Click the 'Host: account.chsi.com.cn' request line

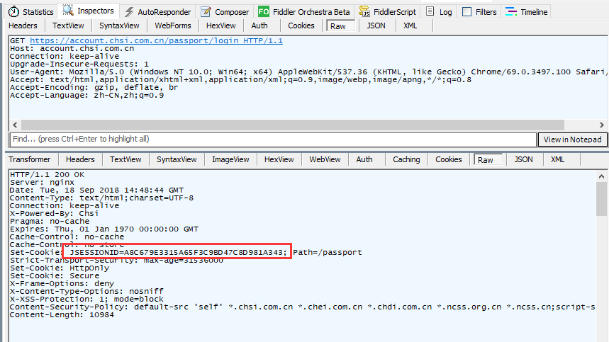(x=72, y=48)
